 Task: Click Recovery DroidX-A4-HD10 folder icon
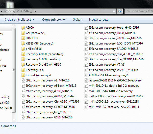tap(23, 65)
